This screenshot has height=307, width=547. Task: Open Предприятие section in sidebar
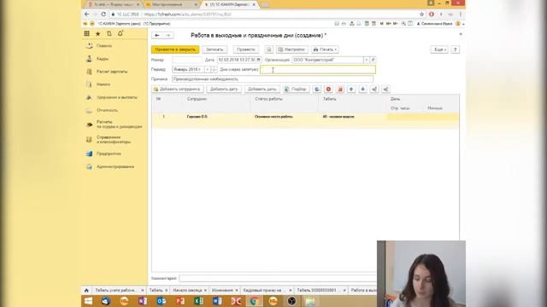109,153
